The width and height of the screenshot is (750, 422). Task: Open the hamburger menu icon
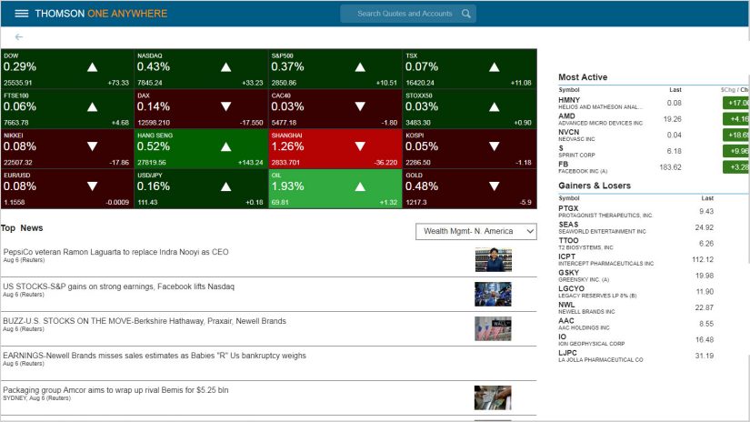22,14
